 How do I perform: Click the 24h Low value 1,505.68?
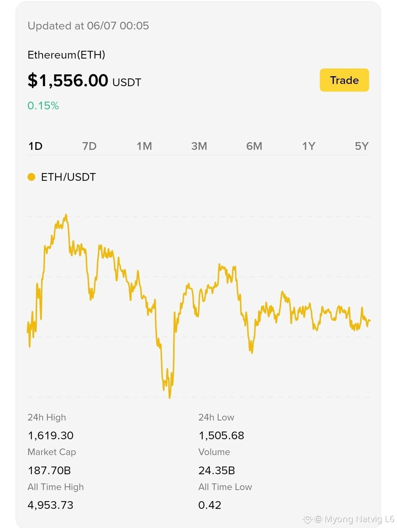[221, 436]
